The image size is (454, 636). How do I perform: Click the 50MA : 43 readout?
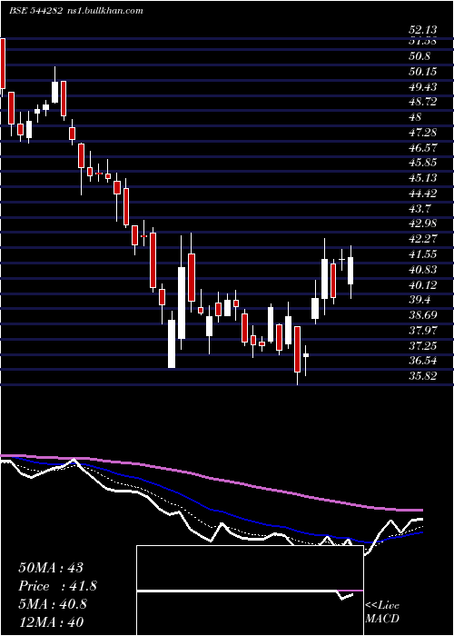(51, 568)
